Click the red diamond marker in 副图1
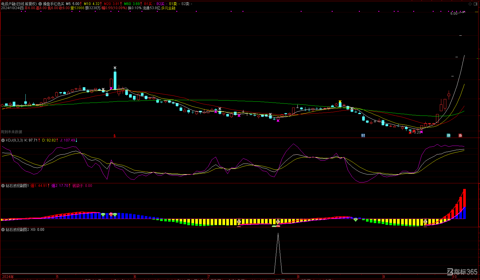 [x=111, y=215]
